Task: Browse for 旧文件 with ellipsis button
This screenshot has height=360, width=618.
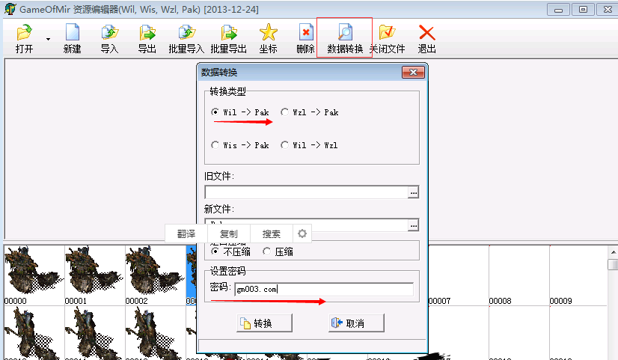Action: 413,192
